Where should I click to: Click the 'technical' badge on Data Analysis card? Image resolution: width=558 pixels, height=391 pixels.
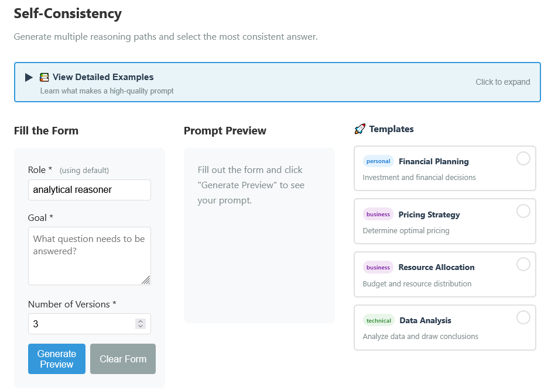(x=378, y=320)
